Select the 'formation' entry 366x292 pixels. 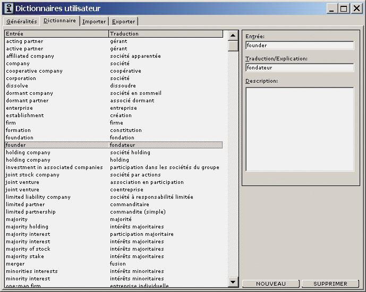[x=114, y=130]
